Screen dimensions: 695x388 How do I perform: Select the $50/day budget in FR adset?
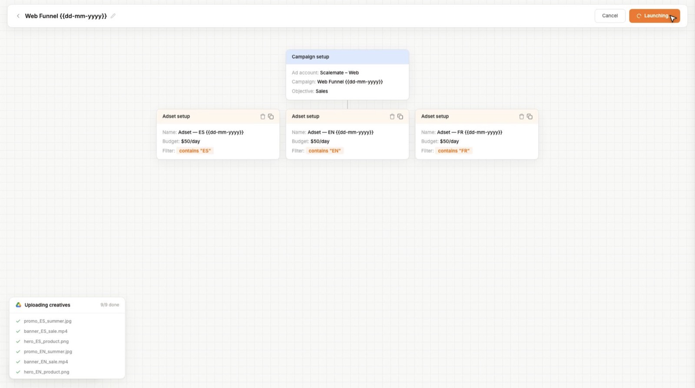click(449, 141)
